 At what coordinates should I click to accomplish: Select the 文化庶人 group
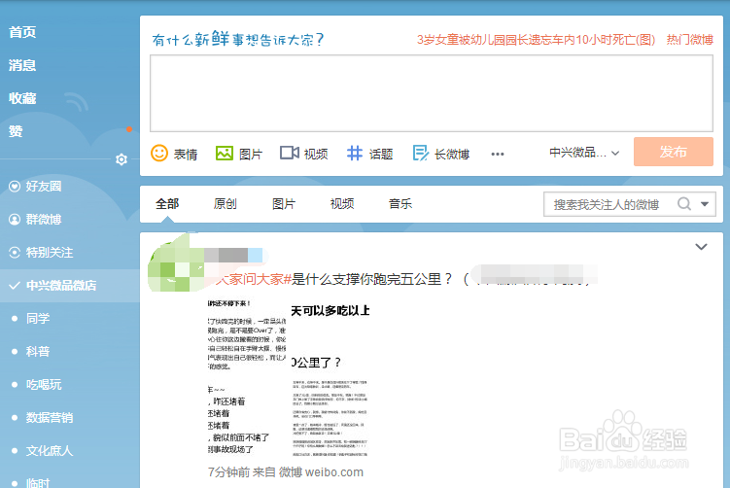point(50,451)
